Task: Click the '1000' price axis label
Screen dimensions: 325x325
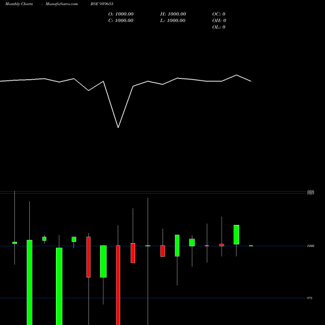Action: coord(311,246)
